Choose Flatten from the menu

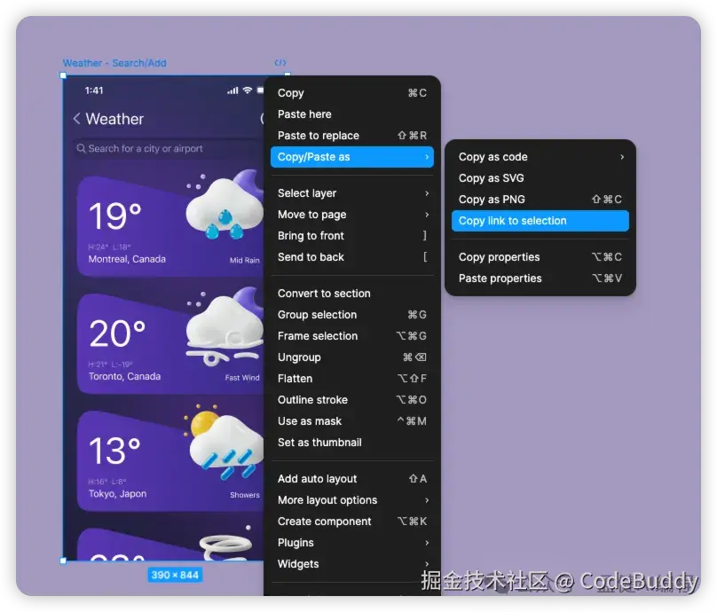coord(351,379)
